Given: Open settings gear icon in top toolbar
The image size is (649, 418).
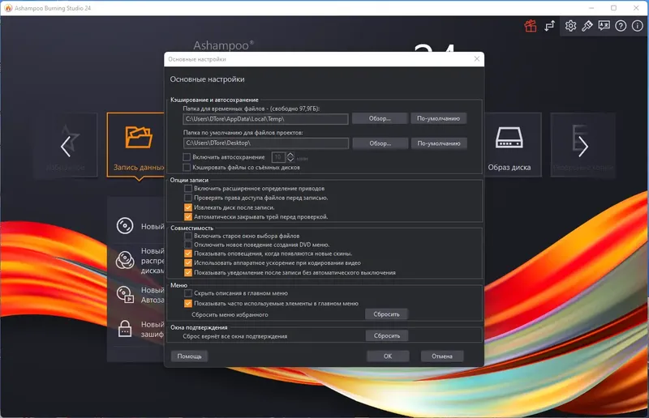Looking at the screenshot, I should point(570,26).
